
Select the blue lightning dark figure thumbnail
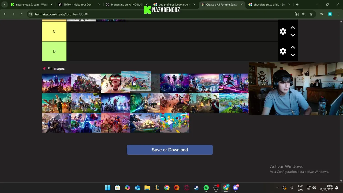pos(86,123)
